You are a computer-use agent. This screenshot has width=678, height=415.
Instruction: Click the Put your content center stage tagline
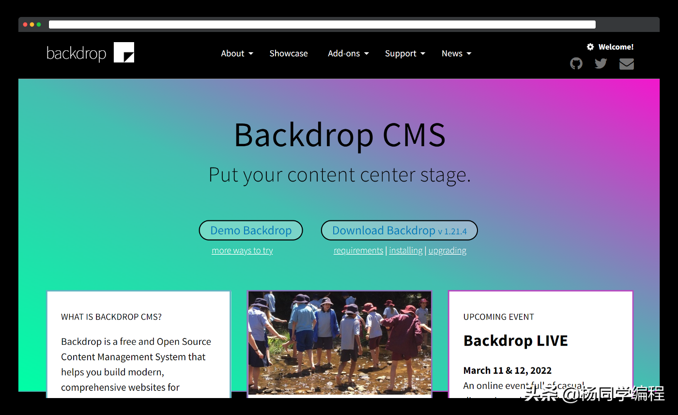point(339,175)
